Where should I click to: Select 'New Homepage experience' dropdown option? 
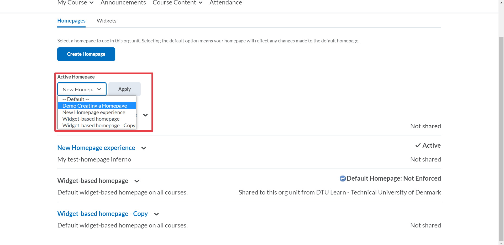[94, 112]
